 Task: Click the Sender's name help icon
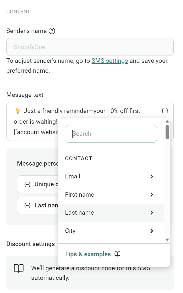point(52,31)
